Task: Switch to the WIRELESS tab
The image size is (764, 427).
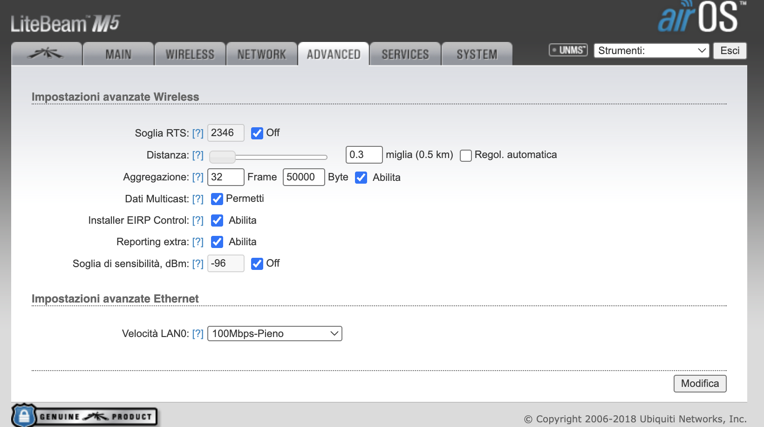Action: 190,55
